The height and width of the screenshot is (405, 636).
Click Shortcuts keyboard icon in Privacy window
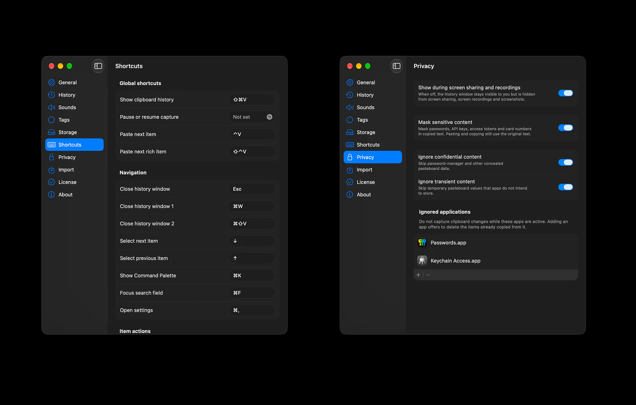[350, 145]
